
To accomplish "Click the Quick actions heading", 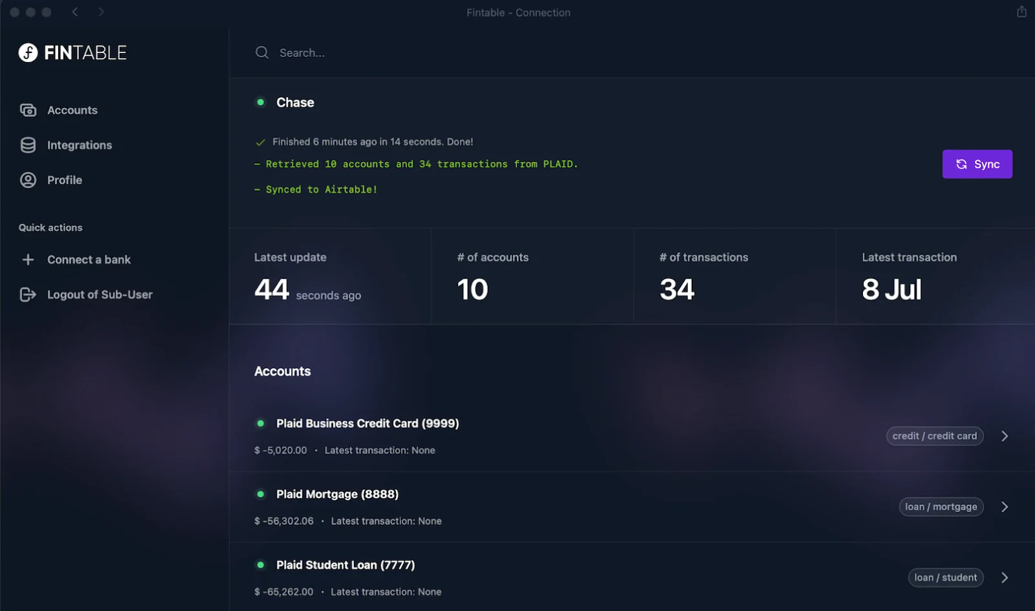I will 50,228.
